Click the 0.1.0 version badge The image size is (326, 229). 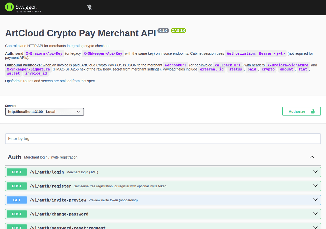point(163,31)
